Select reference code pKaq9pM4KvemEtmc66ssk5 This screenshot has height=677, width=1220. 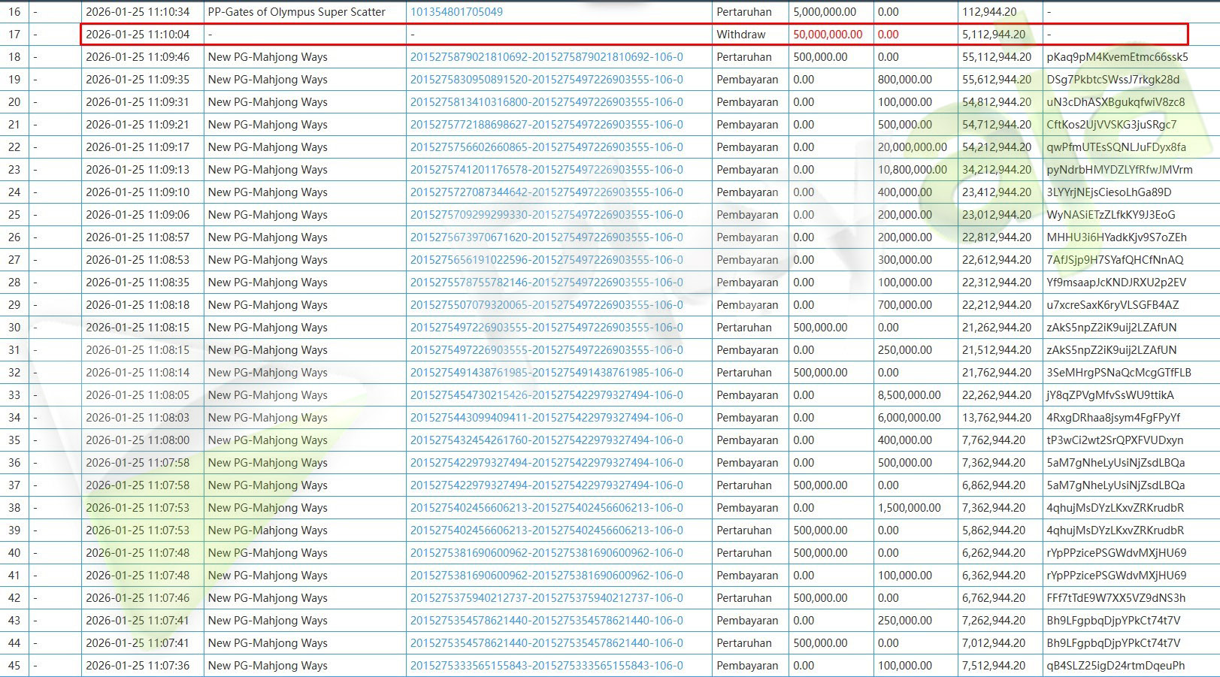[1117, 57]
